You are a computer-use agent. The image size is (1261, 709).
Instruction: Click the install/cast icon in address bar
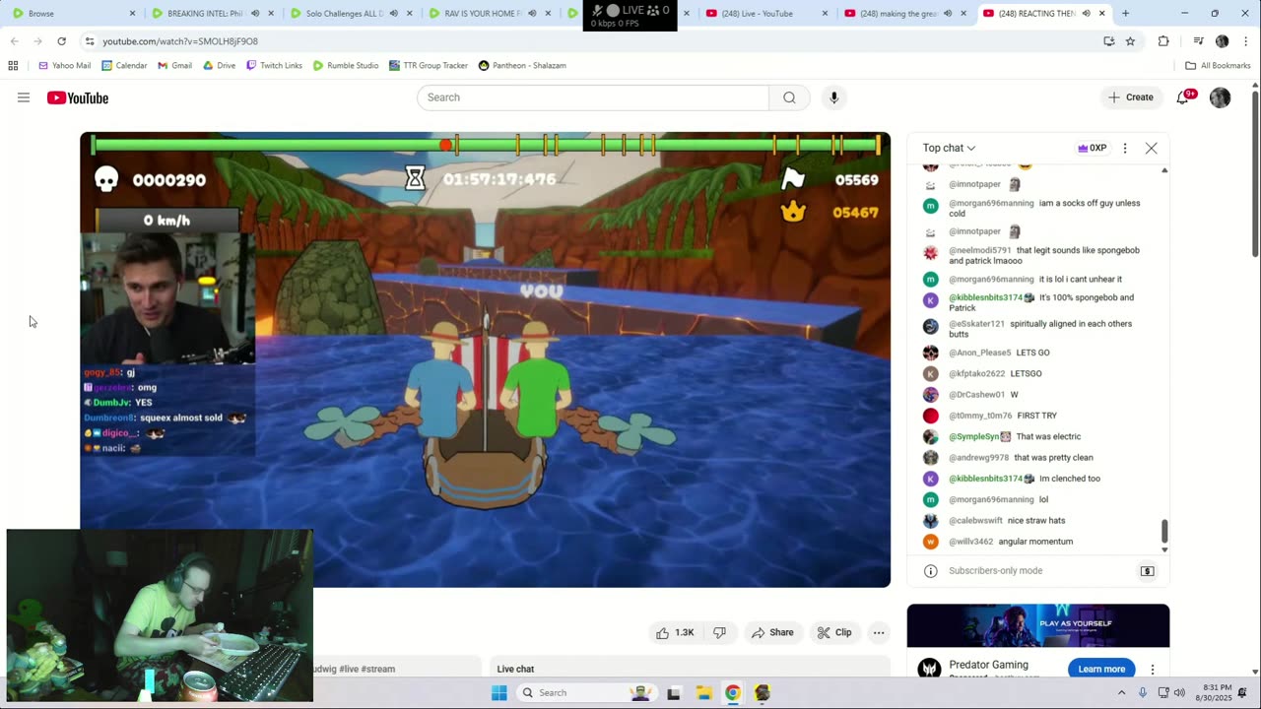pos(1109,41)
